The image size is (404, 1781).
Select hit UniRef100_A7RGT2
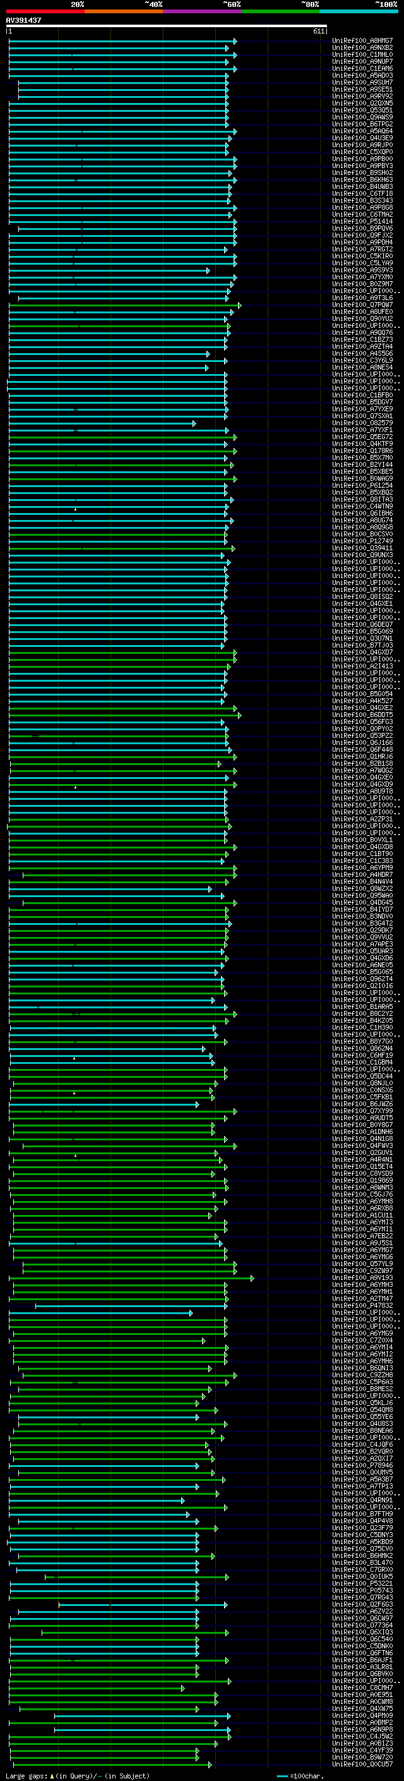click(x=362, y=249)
